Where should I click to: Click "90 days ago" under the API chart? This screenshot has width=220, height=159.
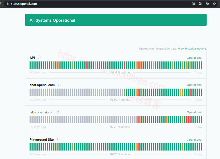38,73
